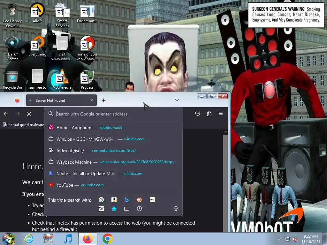Select the xDark Center desktop icon
The width and height of the screenshot is (327, 245).
(x=12, y=49)
